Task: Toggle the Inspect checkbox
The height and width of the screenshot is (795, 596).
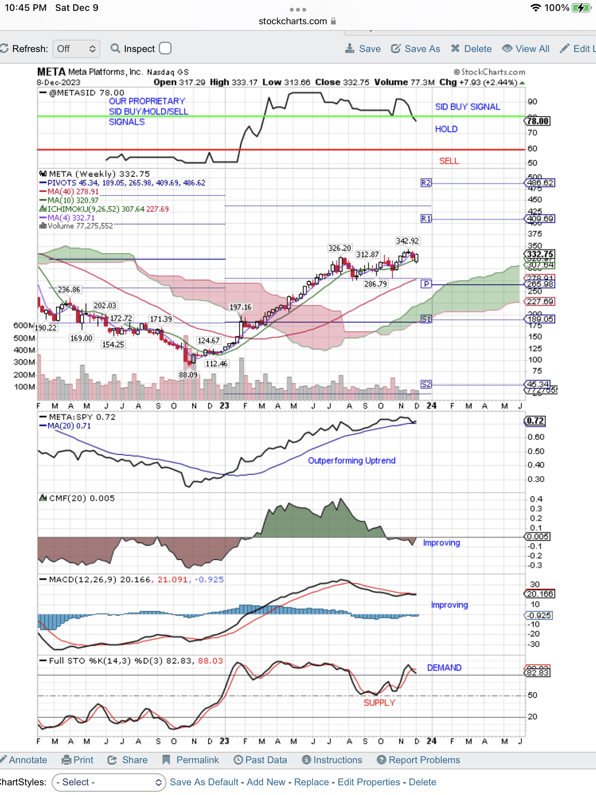Action: click(x=165, y=48)
